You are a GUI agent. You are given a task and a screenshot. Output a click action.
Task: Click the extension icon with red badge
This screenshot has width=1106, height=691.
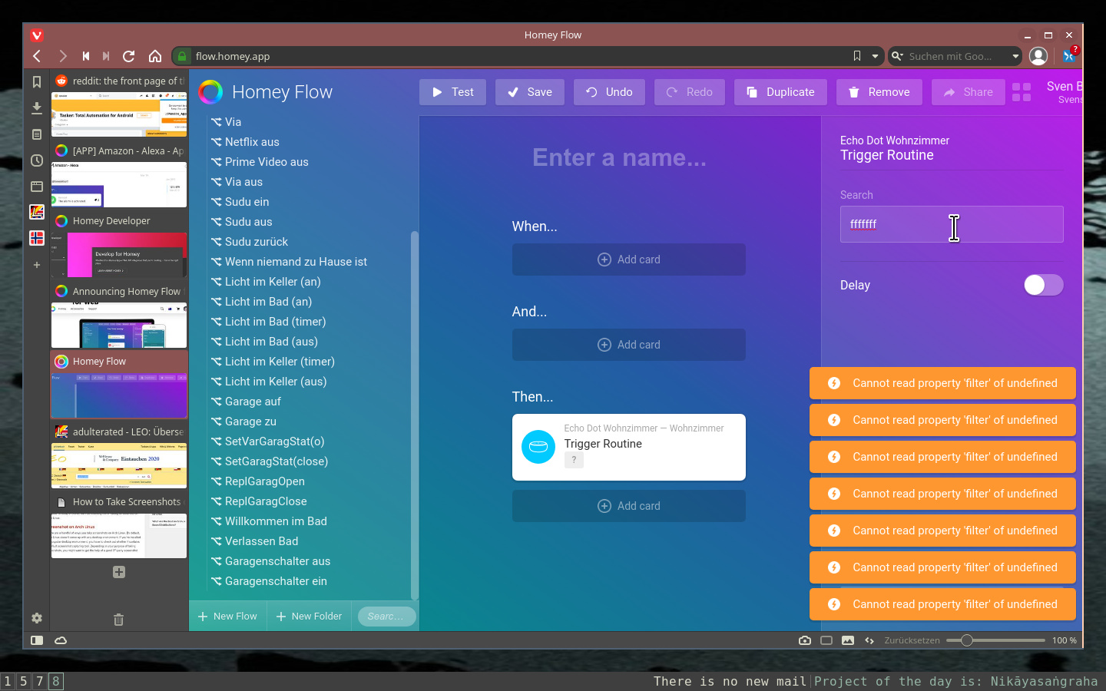click(x=1070, y=55)
